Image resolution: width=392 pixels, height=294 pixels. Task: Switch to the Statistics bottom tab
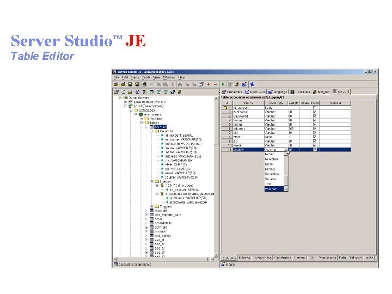[355, 258]
